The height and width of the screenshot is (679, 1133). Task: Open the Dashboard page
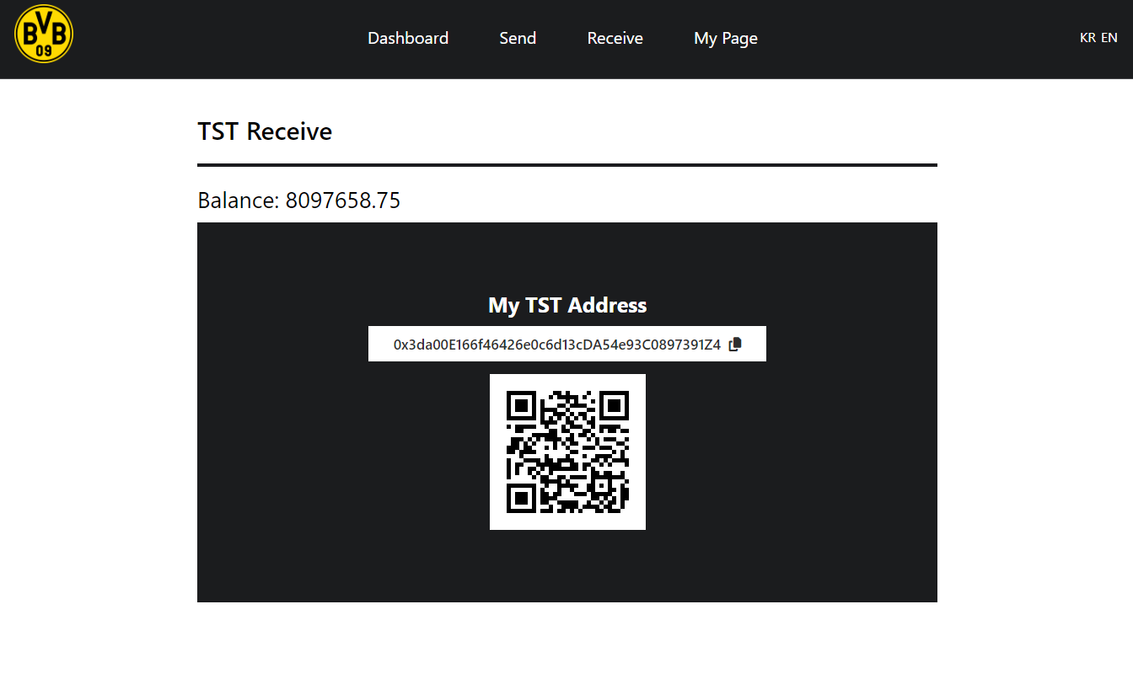(x=408, y=38)
